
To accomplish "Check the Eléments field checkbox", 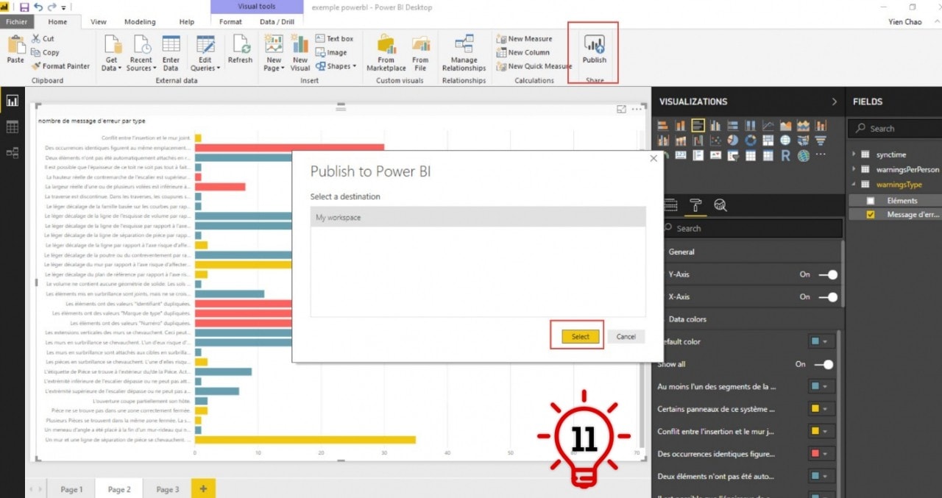I will coord(871,201).
